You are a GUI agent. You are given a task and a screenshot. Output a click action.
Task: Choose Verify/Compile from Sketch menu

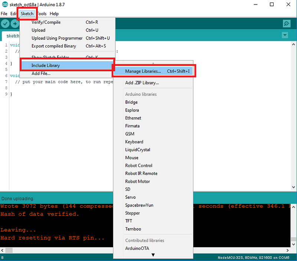[68, 22]
